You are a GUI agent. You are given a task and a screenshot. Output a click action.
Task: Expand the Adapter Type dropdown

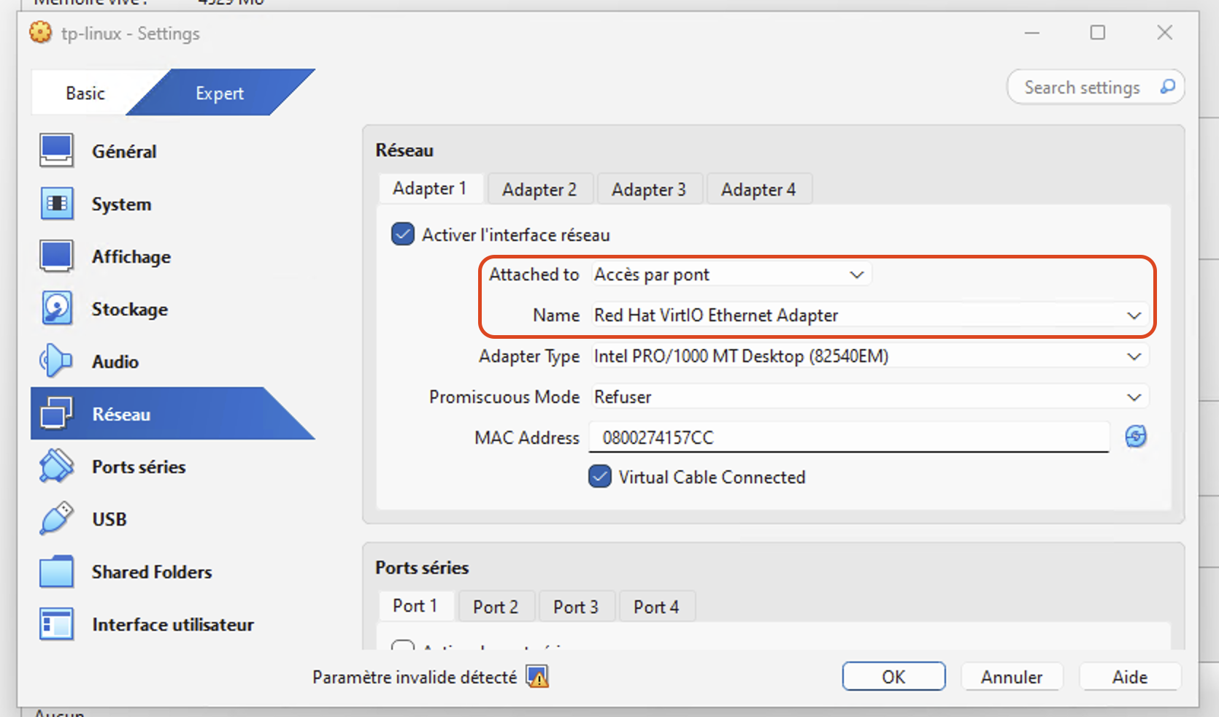click(869, 356)
